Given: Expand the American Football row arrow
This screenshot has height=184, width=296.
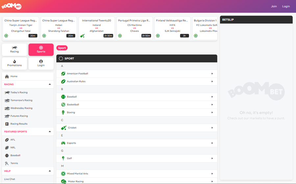Looking at the screenshot, I should point(212,74).
